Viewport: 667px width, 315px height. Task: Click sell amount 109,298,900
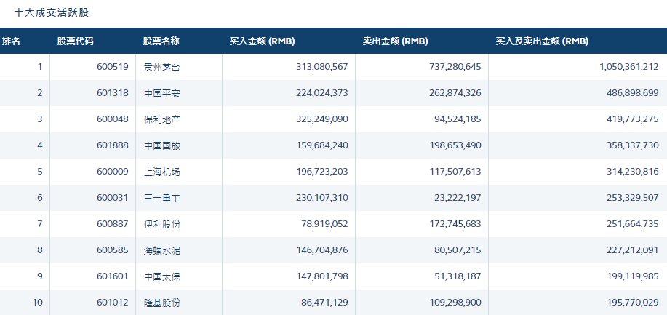coord(455,303)
